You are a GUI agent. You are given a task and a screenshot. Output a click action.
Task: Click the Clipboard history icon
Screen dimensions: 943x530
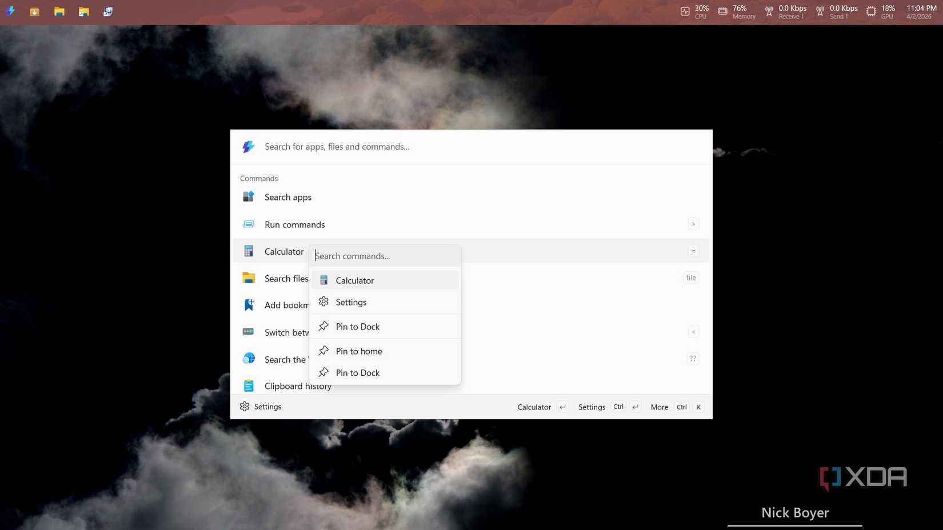[249, 386]
